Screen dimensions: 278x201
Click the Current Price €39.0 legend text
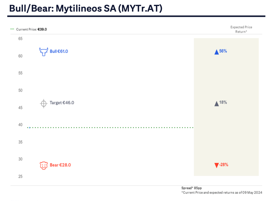tap(31, 29)
